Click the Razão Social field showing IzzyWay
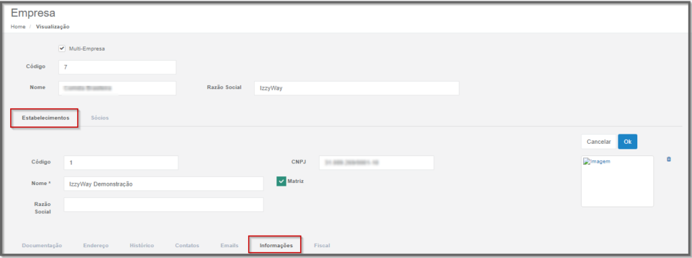This screenshot has height=258, width=692. click(x=357, y=88)
